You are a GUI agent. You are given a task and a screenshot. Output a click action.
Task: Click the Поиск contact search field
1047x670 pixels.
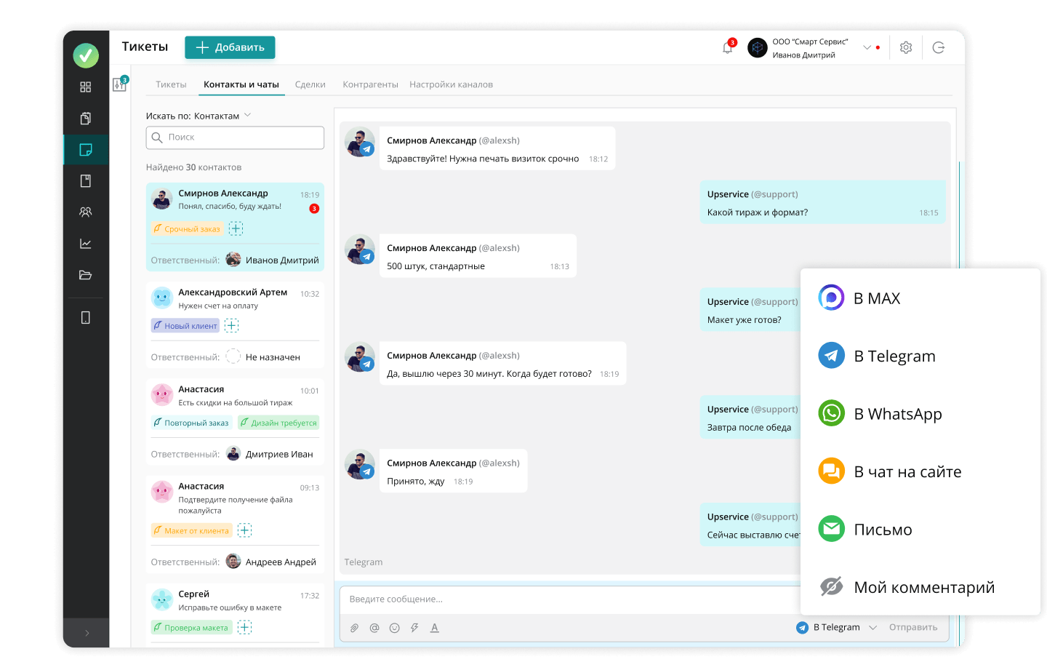[235, 137]
